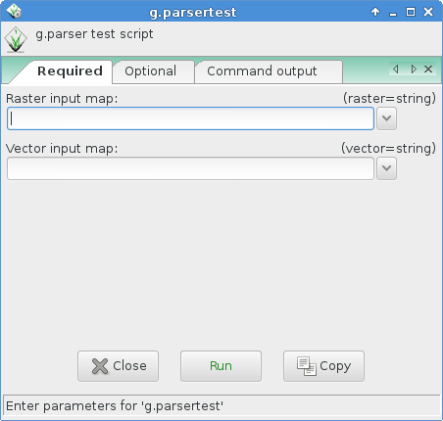Click the status bar message about parameters

click(115, 406)
